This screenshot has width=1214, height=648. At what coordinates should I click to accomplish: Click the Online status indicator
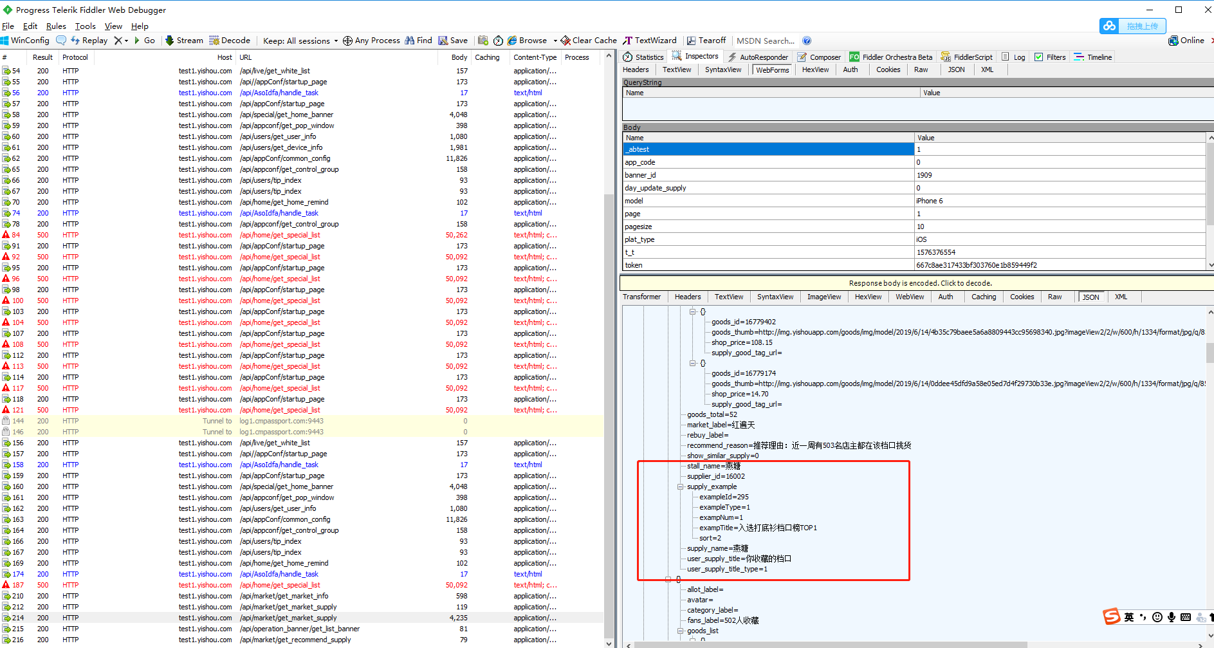(x=1186, y=41)
